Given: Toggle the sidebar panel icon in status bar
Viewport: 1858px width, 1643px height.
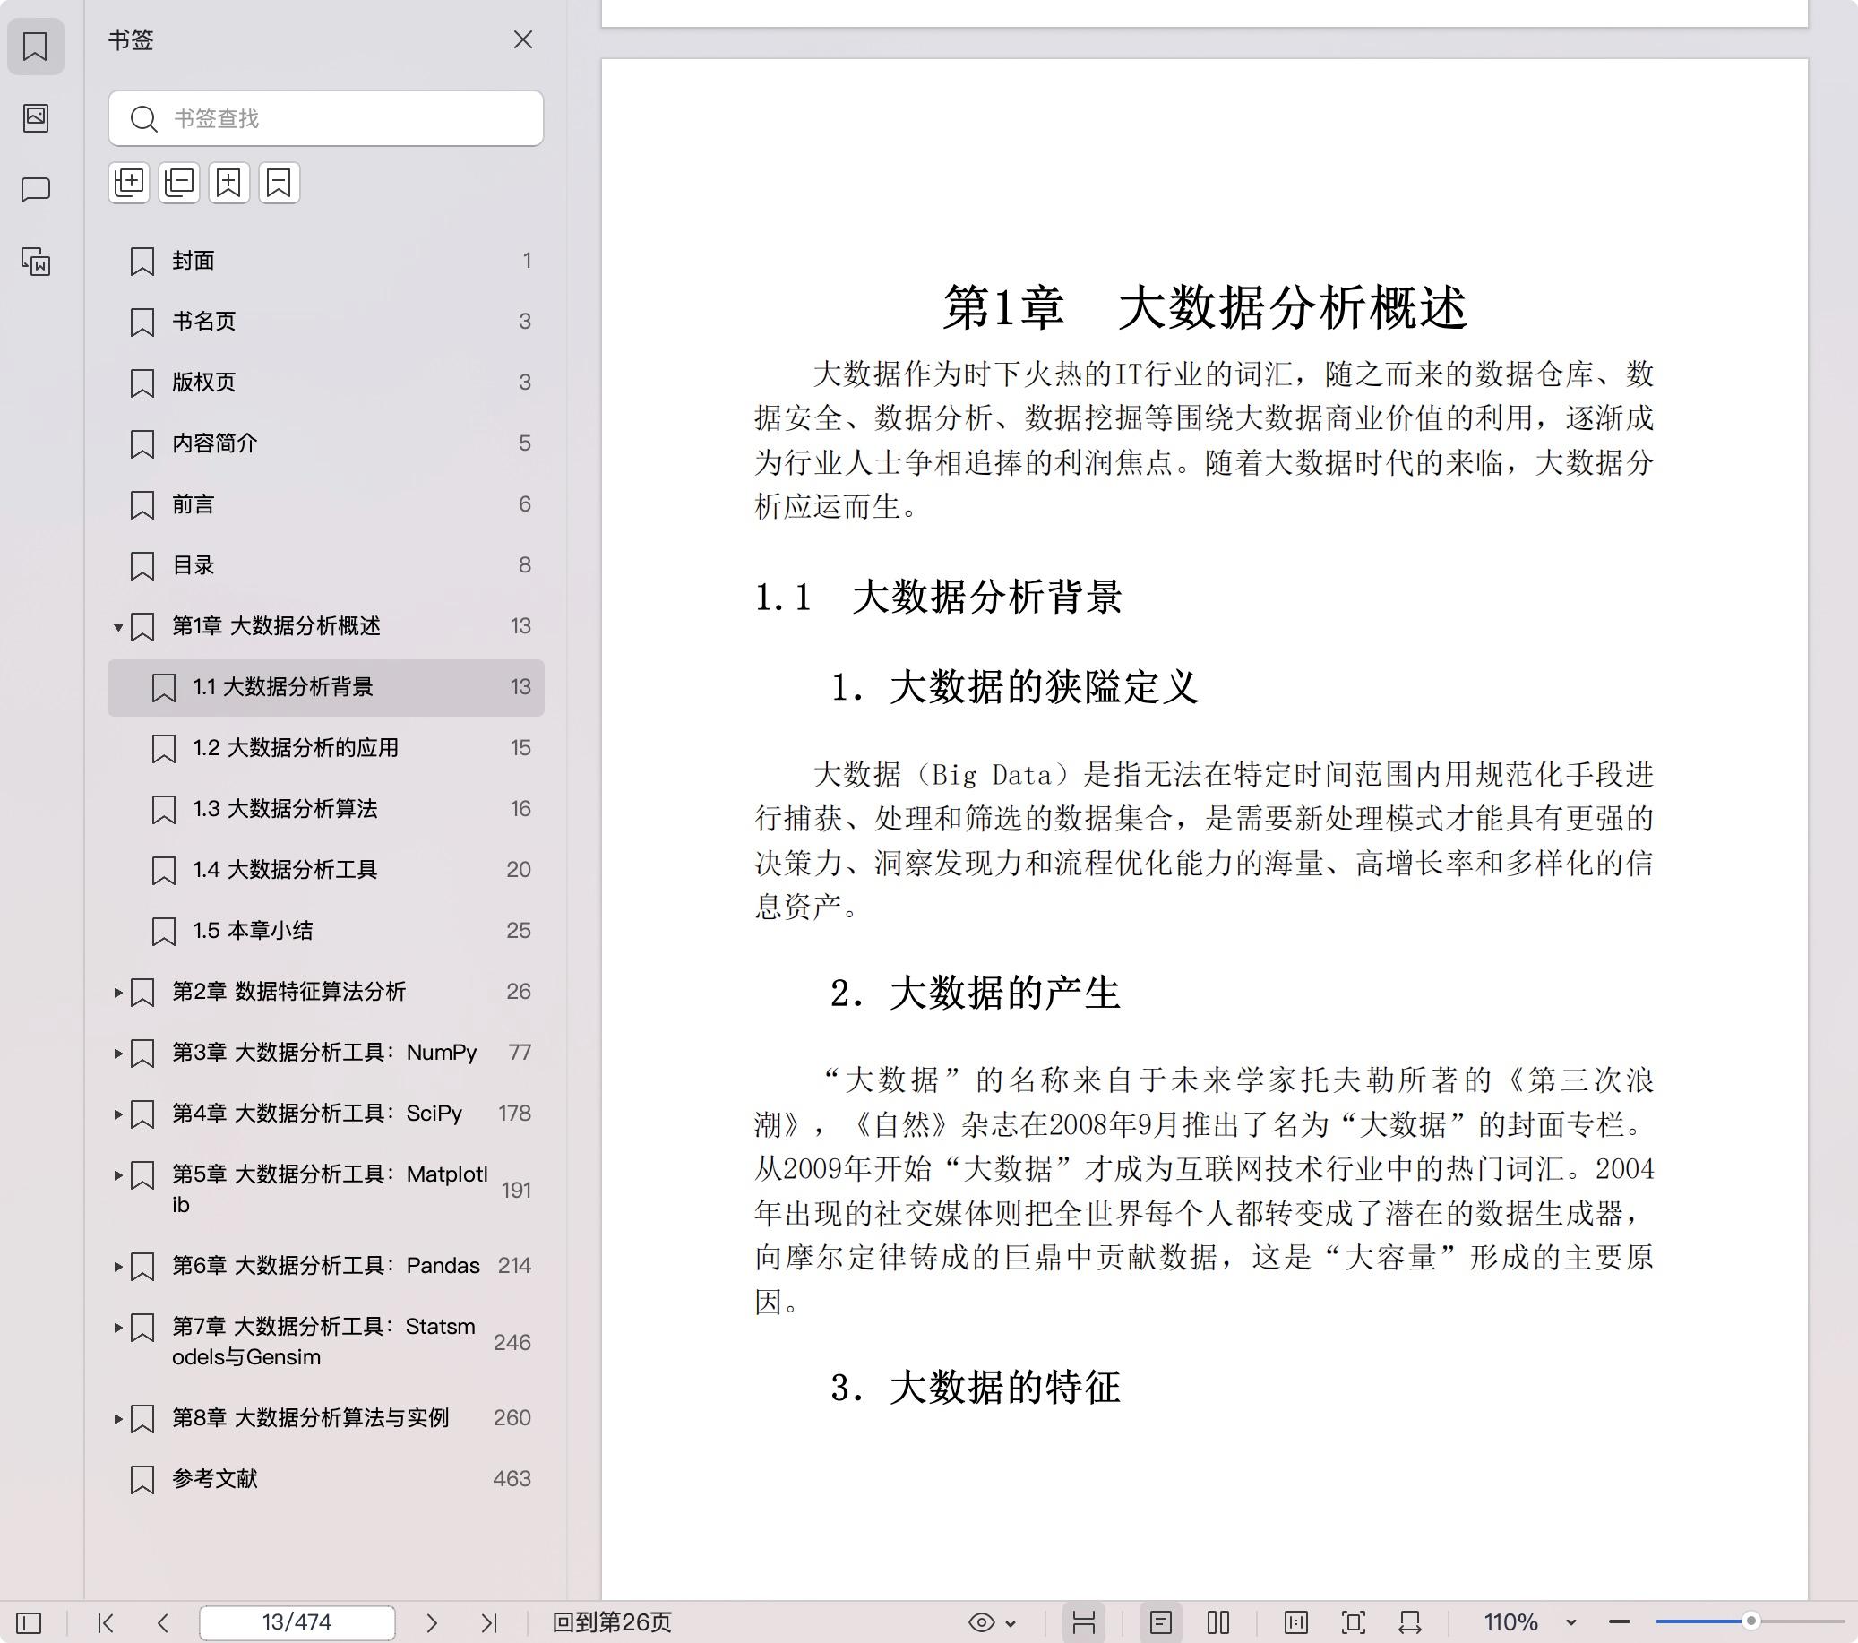Looking at the screenshot, I should click(29, 1622).
